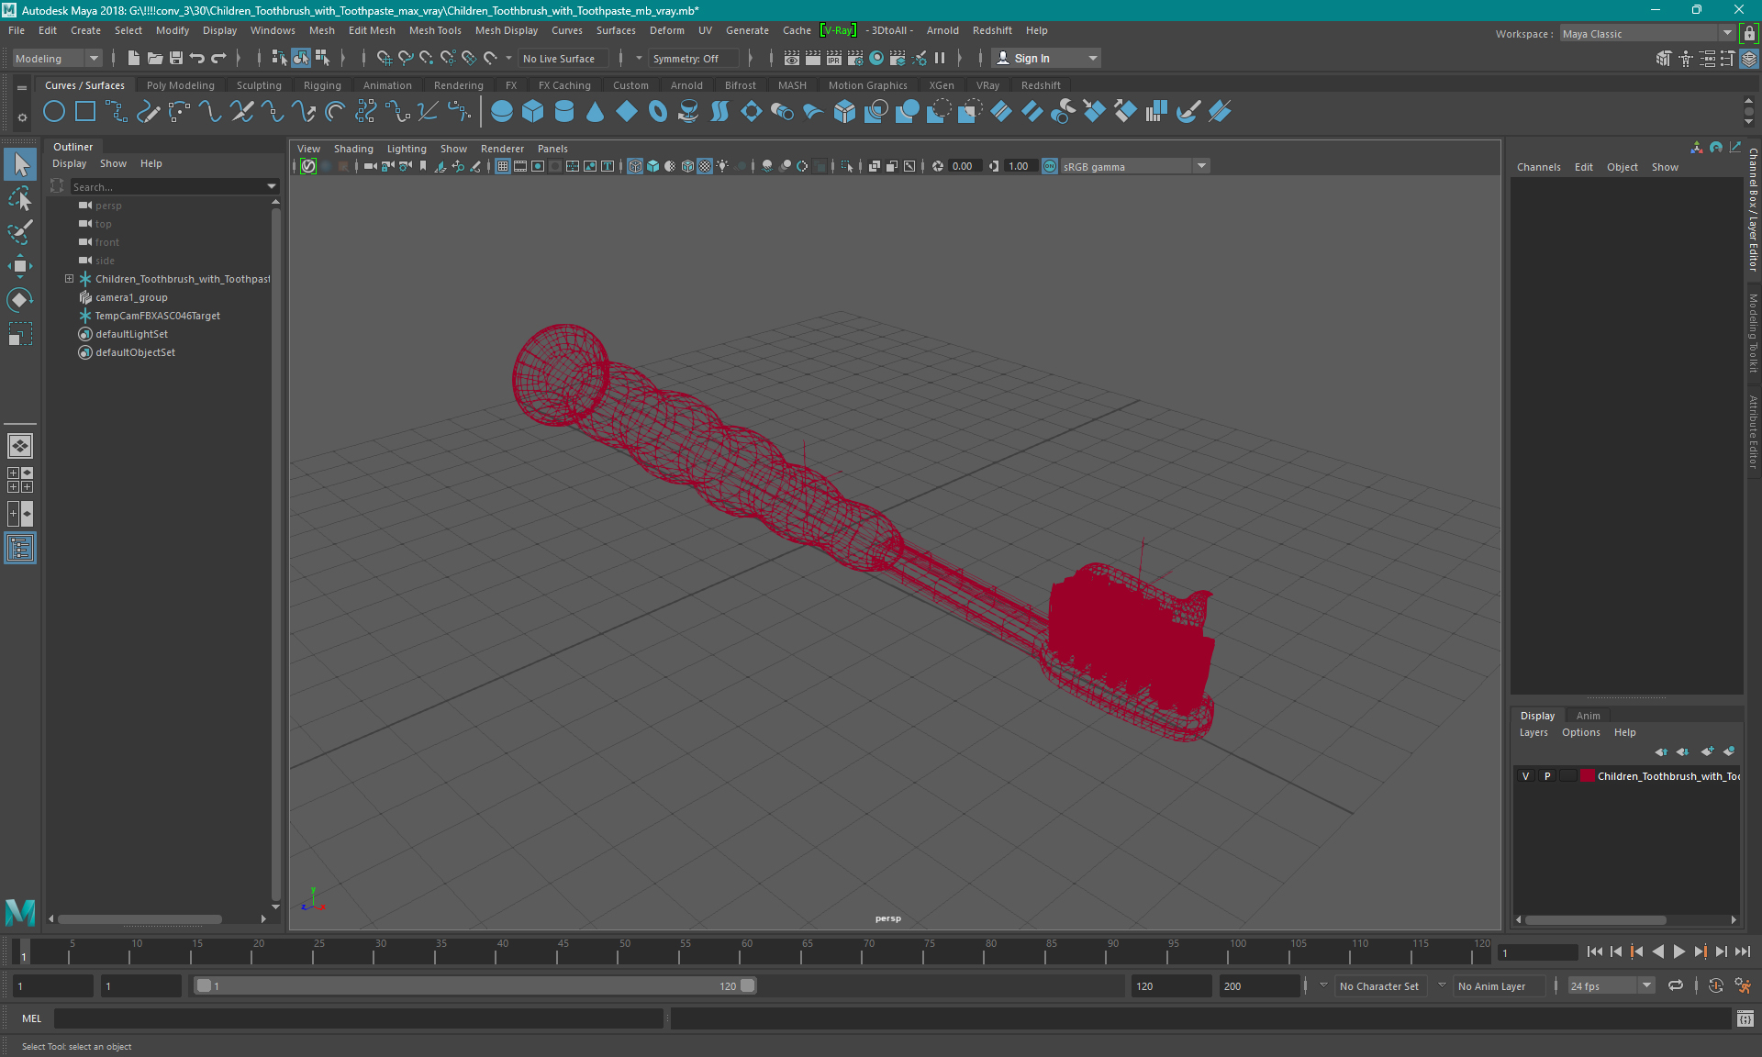Open the No Character Set dropdown
The width and height of the screenshot is (1762, 1057).
point(1381,986)
